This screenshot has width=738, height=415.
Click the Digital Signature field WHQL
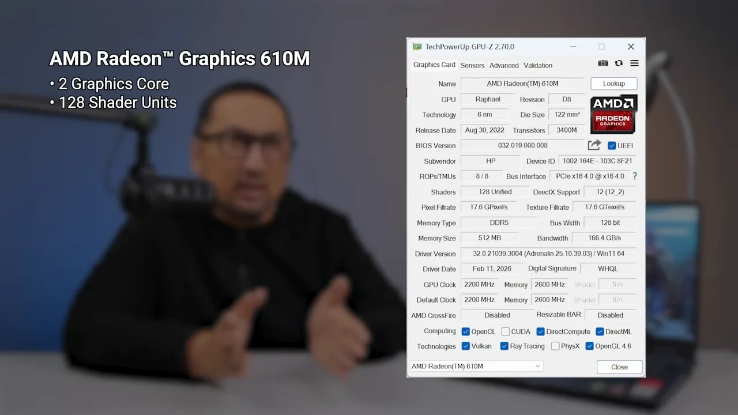(x=608, y=269)
